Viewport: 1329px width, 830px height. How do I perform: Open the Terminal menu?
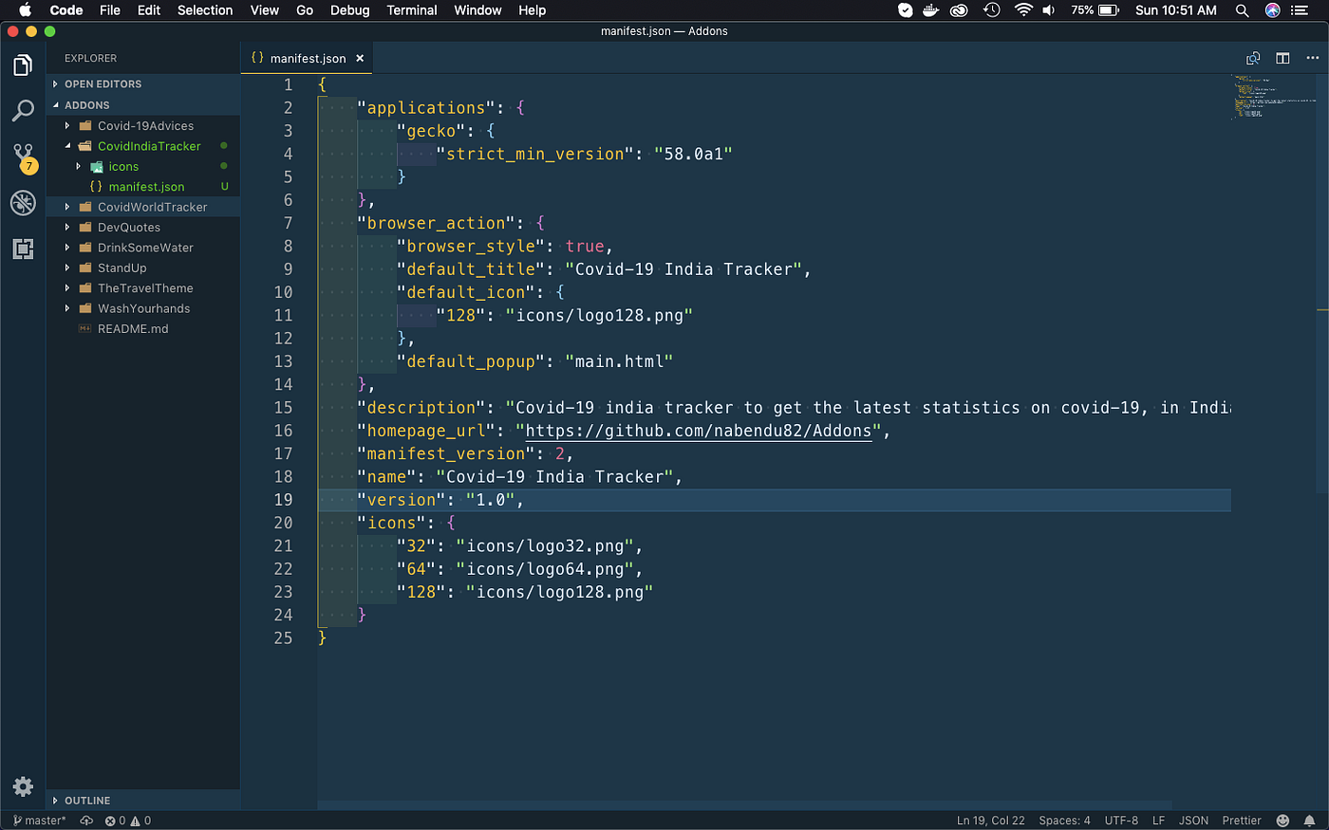[412, 10]
